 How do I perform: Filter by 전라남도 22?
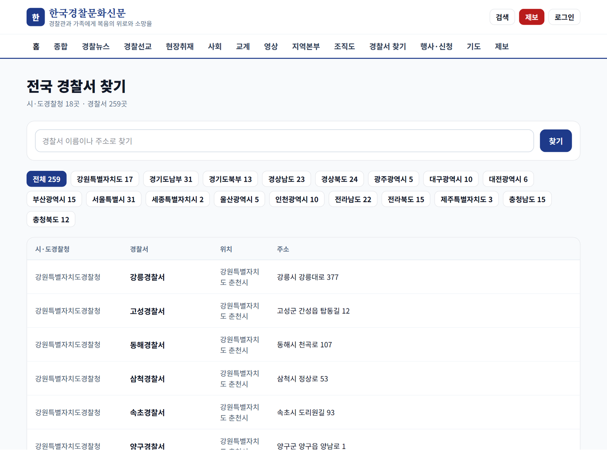[x=353, y=199]
